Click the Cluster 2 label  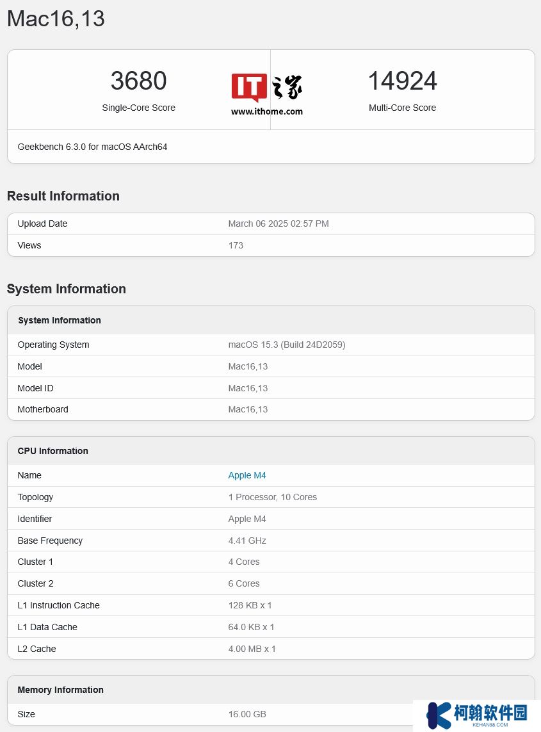click(x=35, y=583)
